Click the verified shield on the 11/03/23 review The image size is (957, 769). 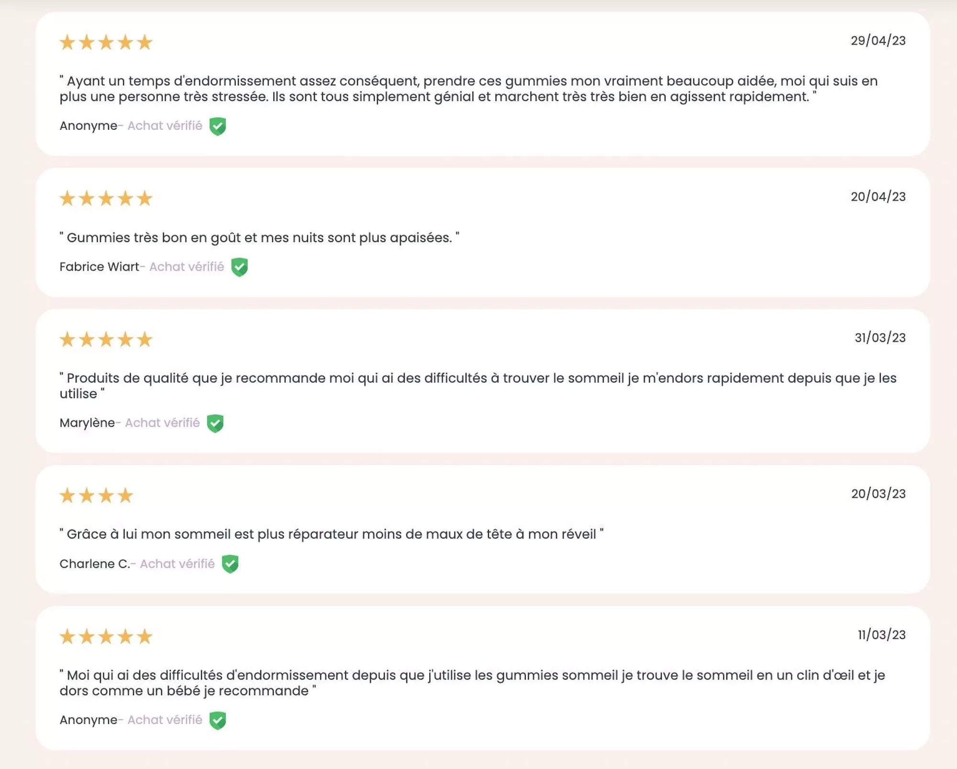[218, 720]
